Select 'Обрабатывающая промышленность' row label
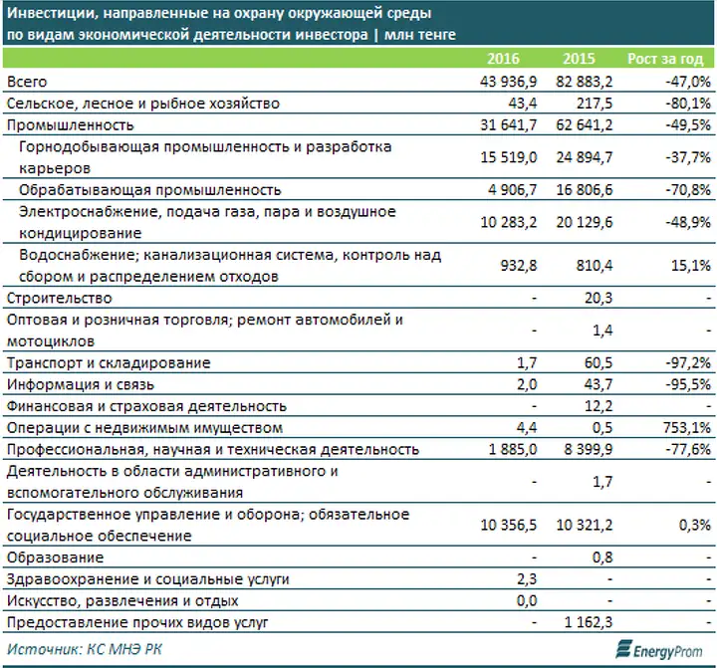 tap(150, 190)
